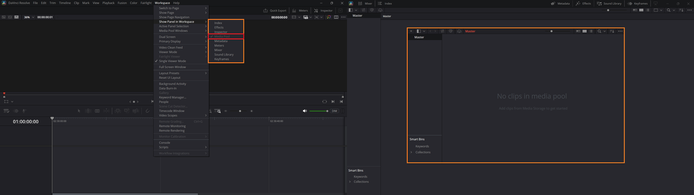The height and width of the screenshot is (195, 694).
Task: Open the Workspace menu
Action: (162, 3)
